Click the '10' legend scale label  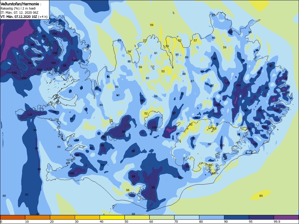click(27, 222)
